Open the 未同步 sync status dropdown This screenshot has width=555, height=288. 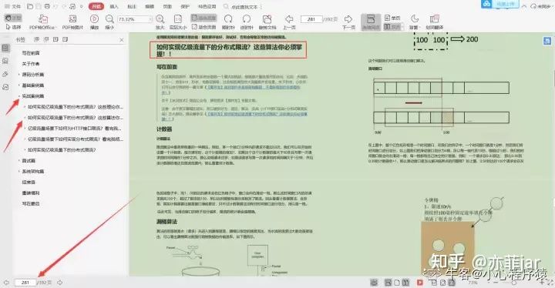coord(541,6)
